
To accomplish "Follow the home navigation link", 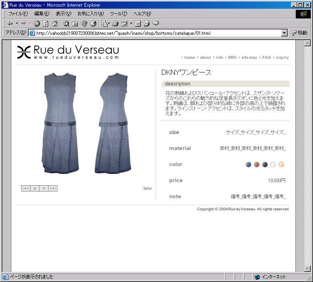I will pos(189,57).
